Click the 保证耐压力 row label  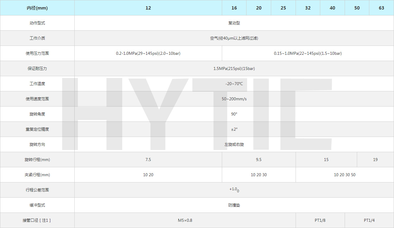37,68
